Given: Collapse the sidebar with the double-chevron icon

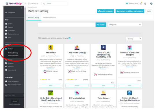Looking at the screenshot, I should tap(21, 8).
